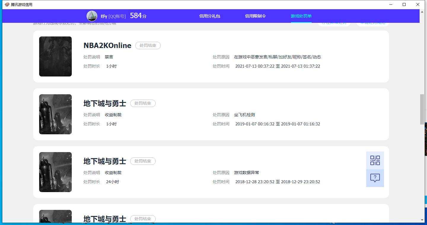Click the vertical scrollbar thumb
Screen dimensions: 427x225
click(x=422, y=109)
